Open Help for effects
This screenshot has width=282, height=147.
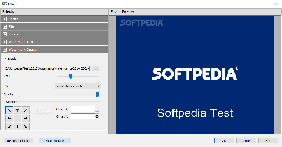click(268, 141)
